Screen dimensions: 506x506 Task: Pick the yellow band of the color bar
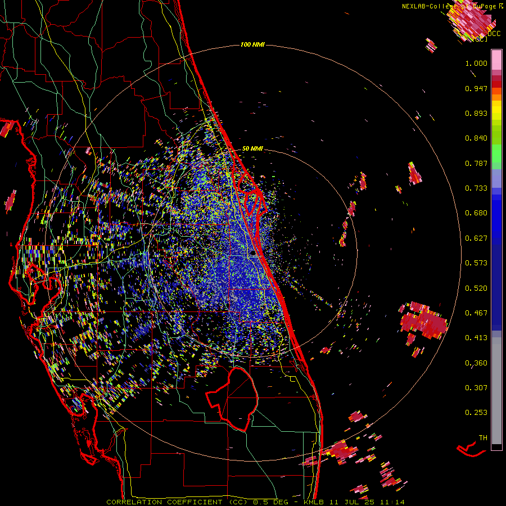click(x=496, y=111)
